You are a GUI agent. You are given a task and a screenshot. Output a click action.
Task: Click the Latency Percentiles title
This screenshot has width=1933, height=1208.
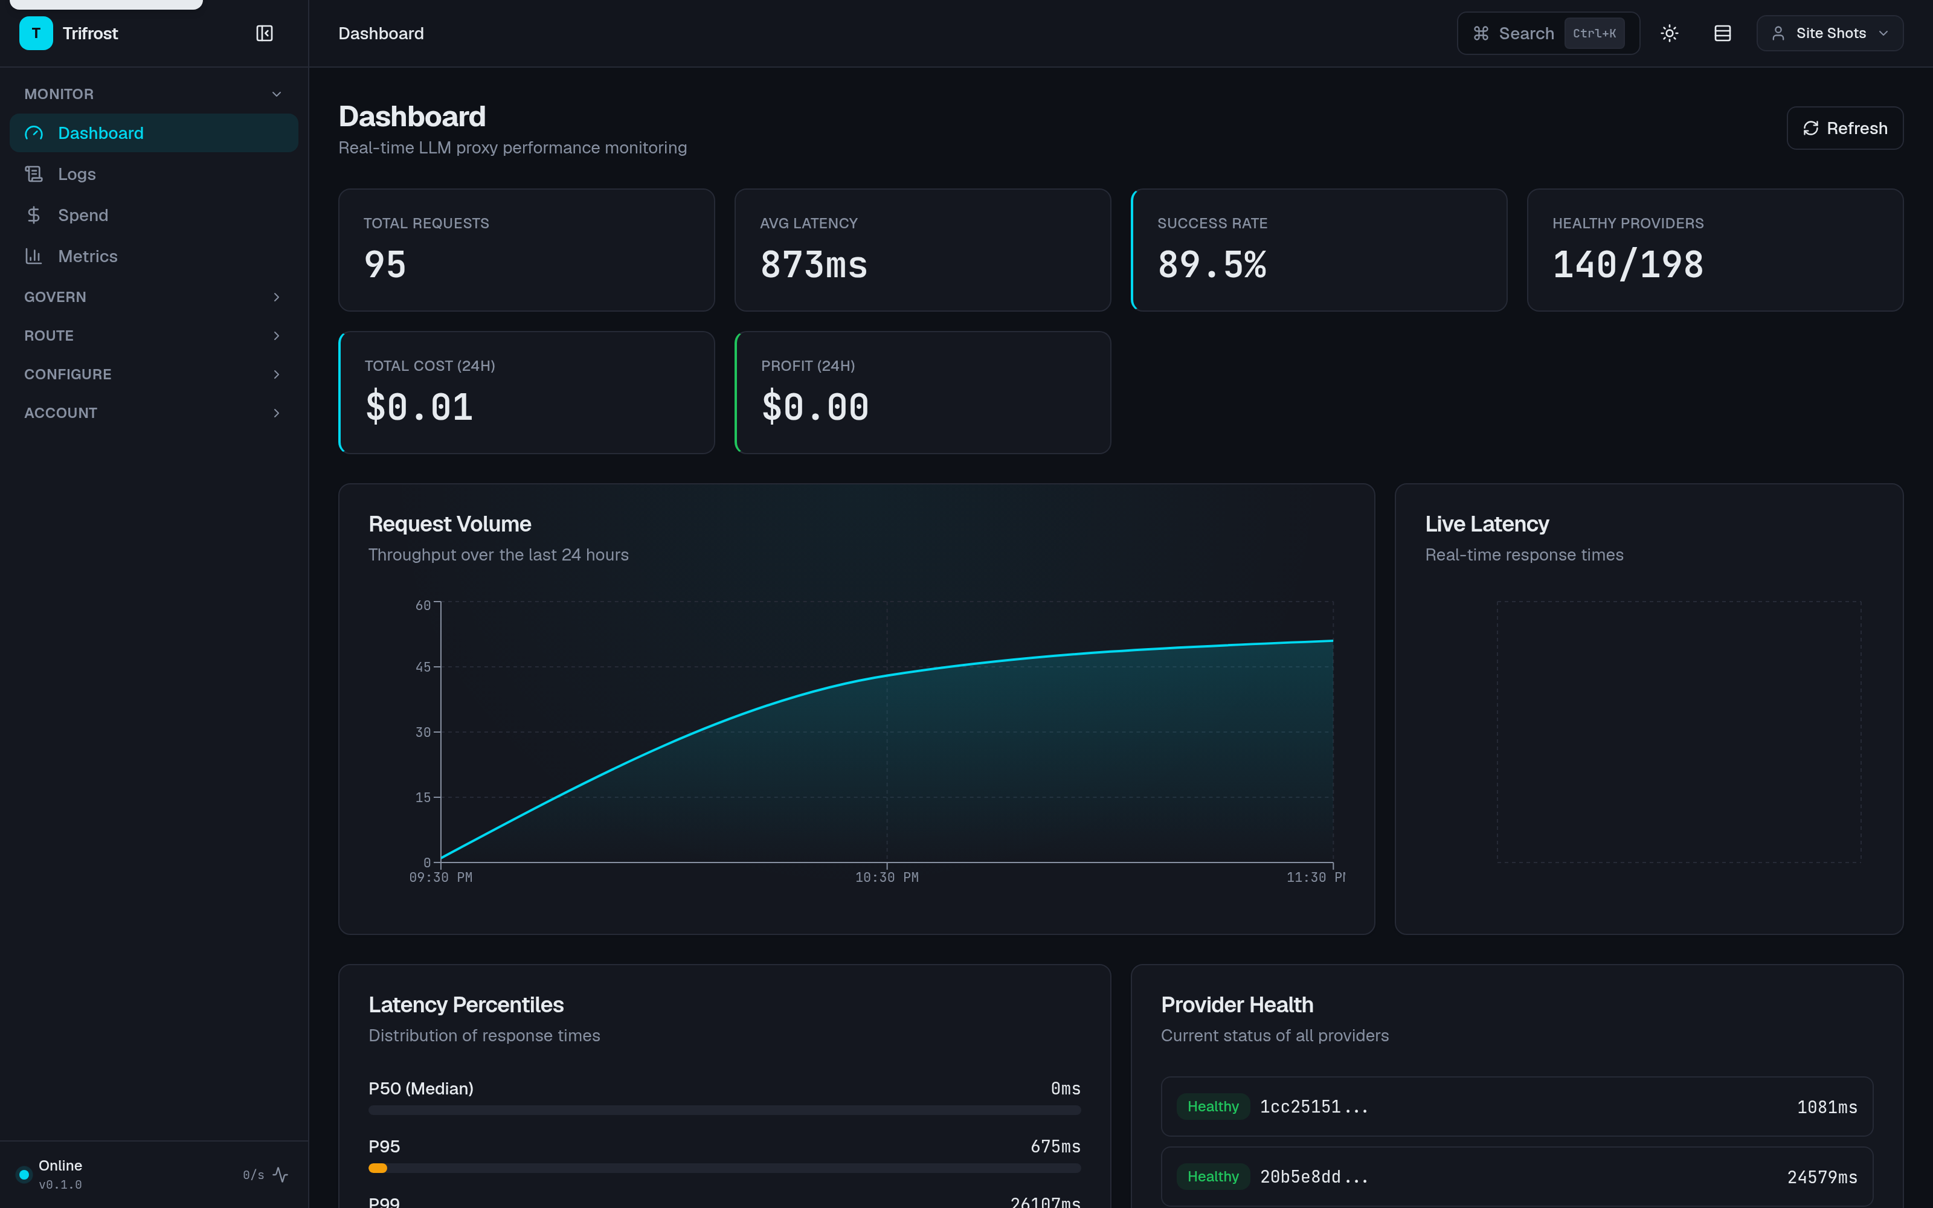click(466, 1005)
